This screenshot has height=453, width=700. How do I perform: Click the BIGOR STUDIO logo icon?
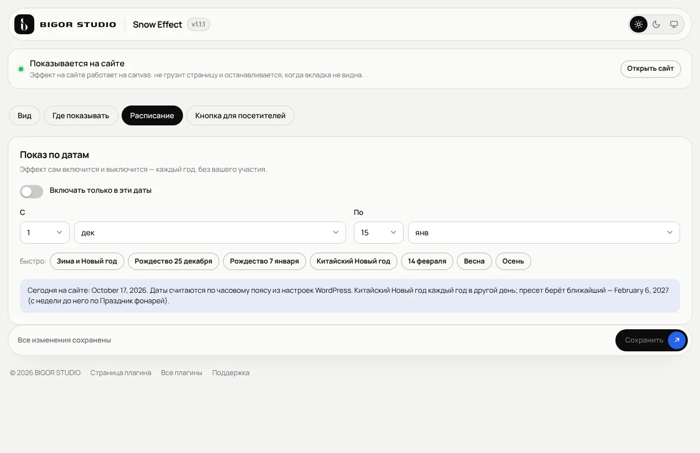[24, 24]
